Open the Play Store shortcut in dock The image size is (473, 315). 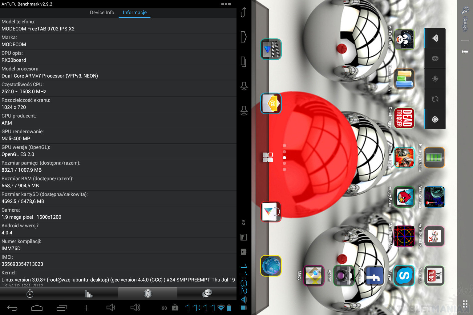pyautogui.click(x=271, y=212)
